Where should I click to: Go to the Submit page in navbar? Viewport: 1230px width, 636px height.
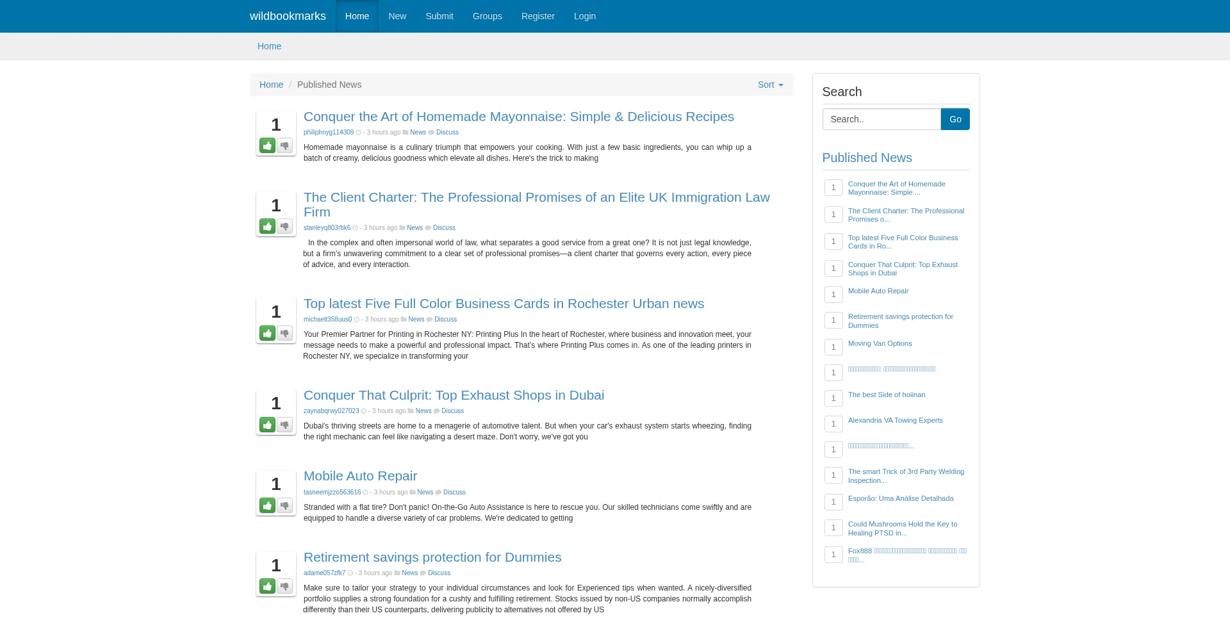[x=439, y=16]
